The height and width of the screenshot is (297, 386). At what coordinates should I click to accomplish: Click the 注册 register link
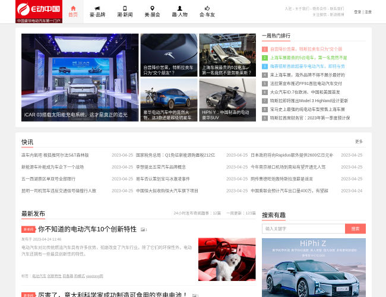368,12
